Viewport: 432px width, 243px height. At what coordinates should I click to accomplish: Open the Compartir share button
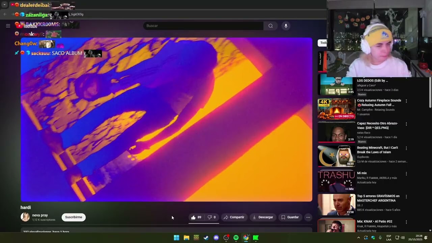(234, 217)
